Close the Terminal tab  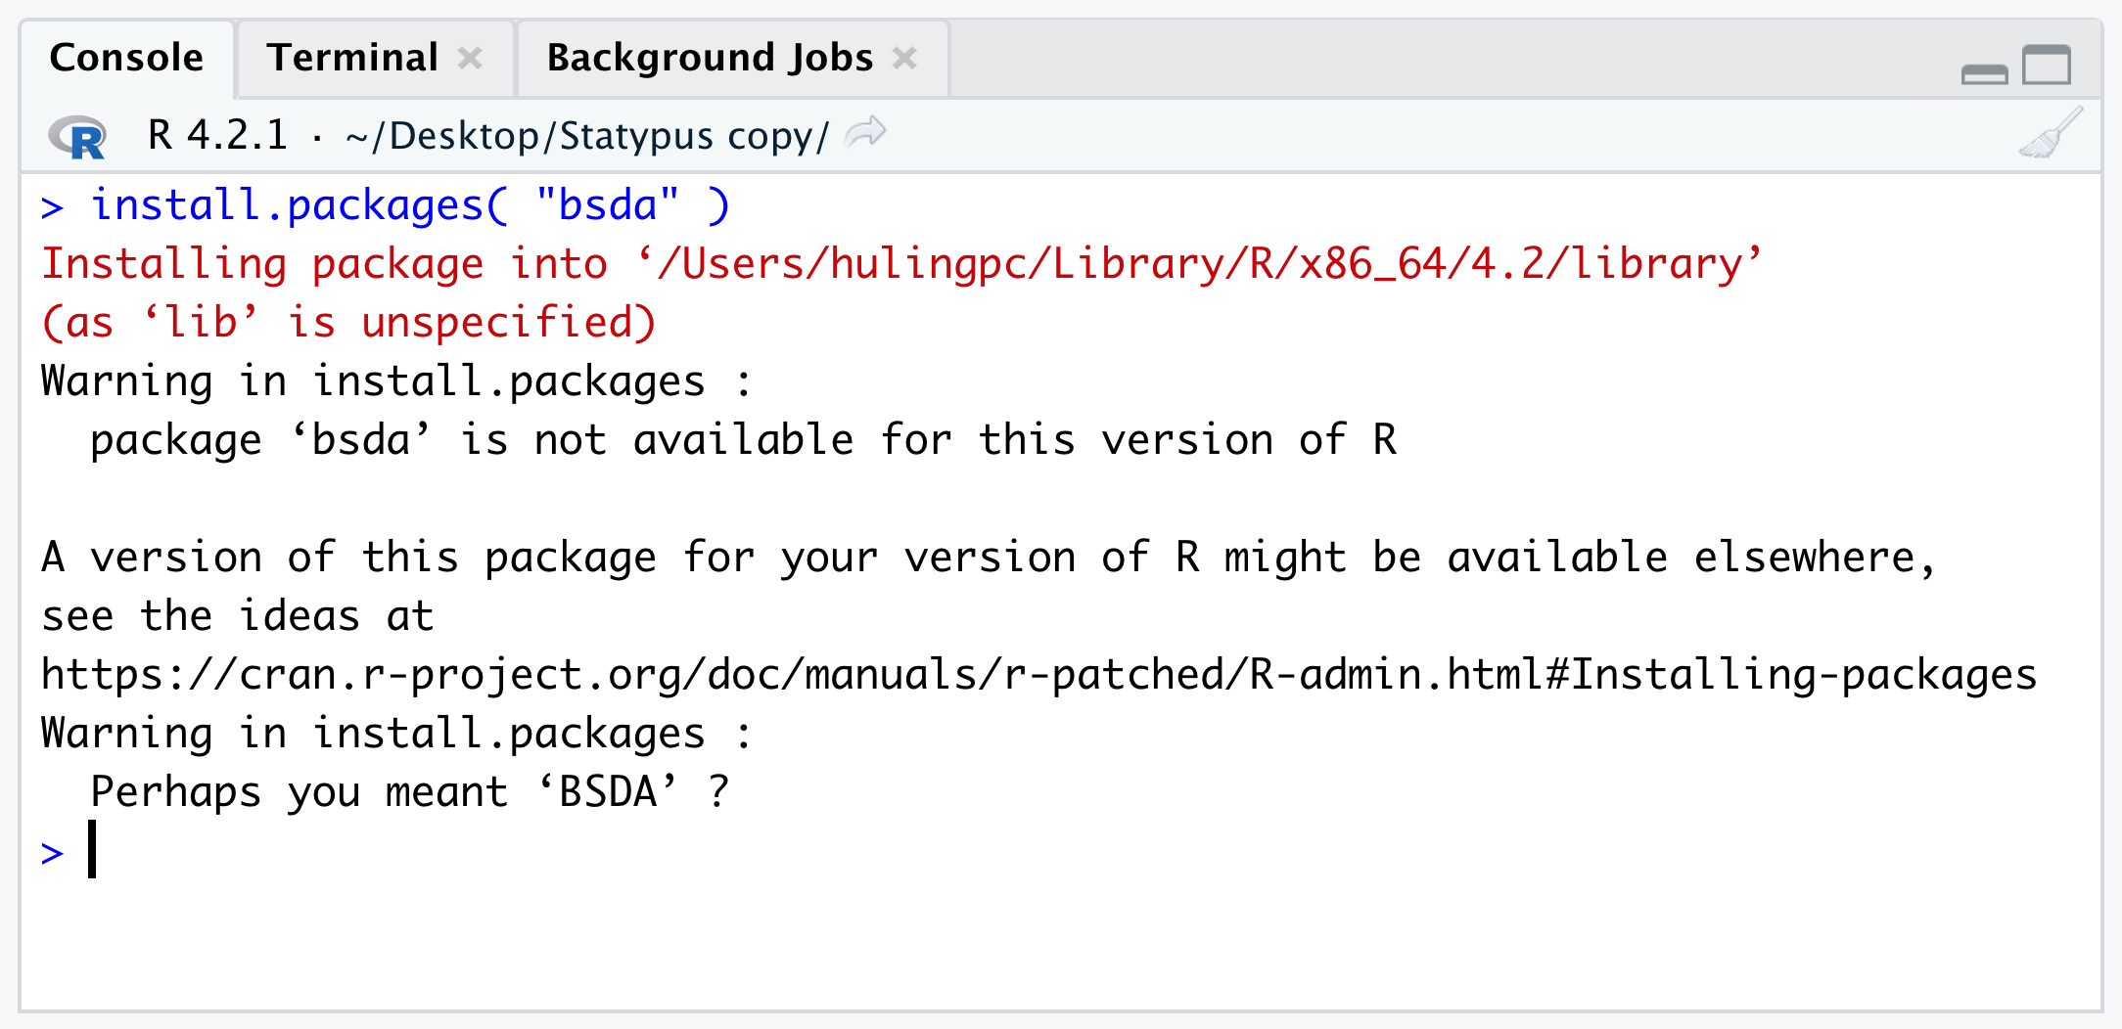[471, 59]
